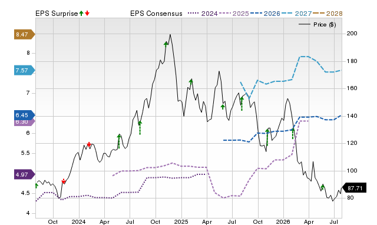This screenshot has height=225, width=377.
Task: Click the Price ($) legend entry
Action: tap(318, 25)
